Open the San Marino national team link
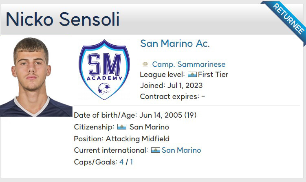Image resolution: width=306 pixels, height=182 pixels. point(181,150)
